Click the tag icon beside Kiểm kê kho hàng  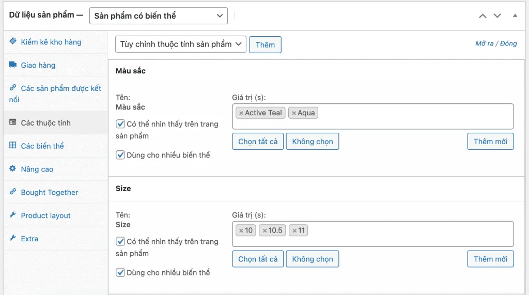coord(13,41)
